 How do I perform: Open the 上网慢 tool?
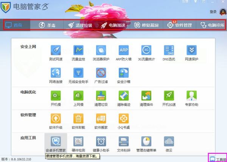click(78, 99)
